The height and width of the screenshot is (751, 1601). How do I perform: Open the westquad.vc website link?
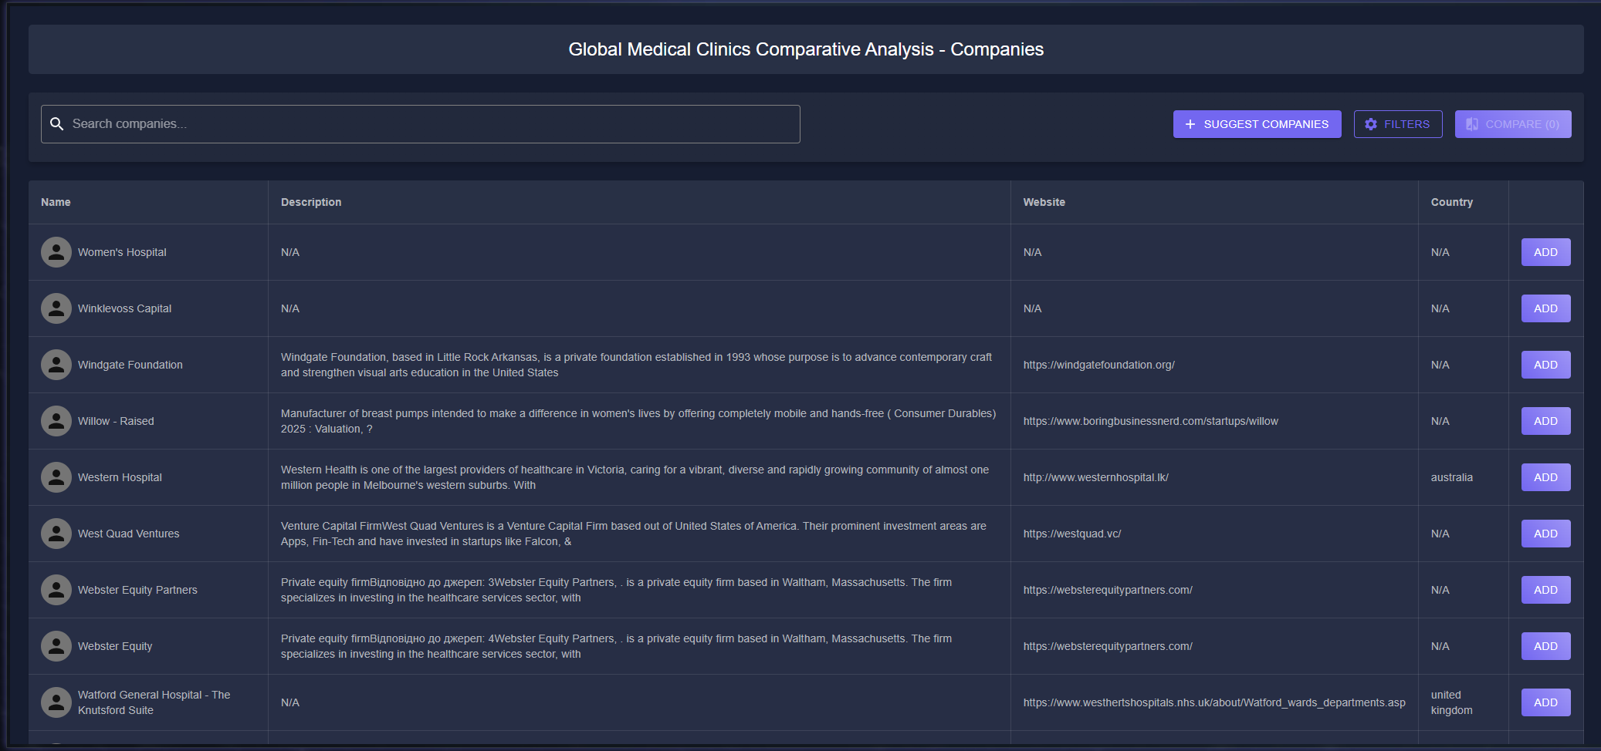pyautogui.click(x=1071, y=534)
